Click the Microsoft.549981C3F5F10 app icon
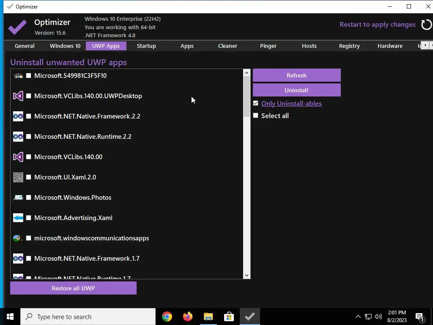This screenshot has height=325, width=433. click(18, 76)
